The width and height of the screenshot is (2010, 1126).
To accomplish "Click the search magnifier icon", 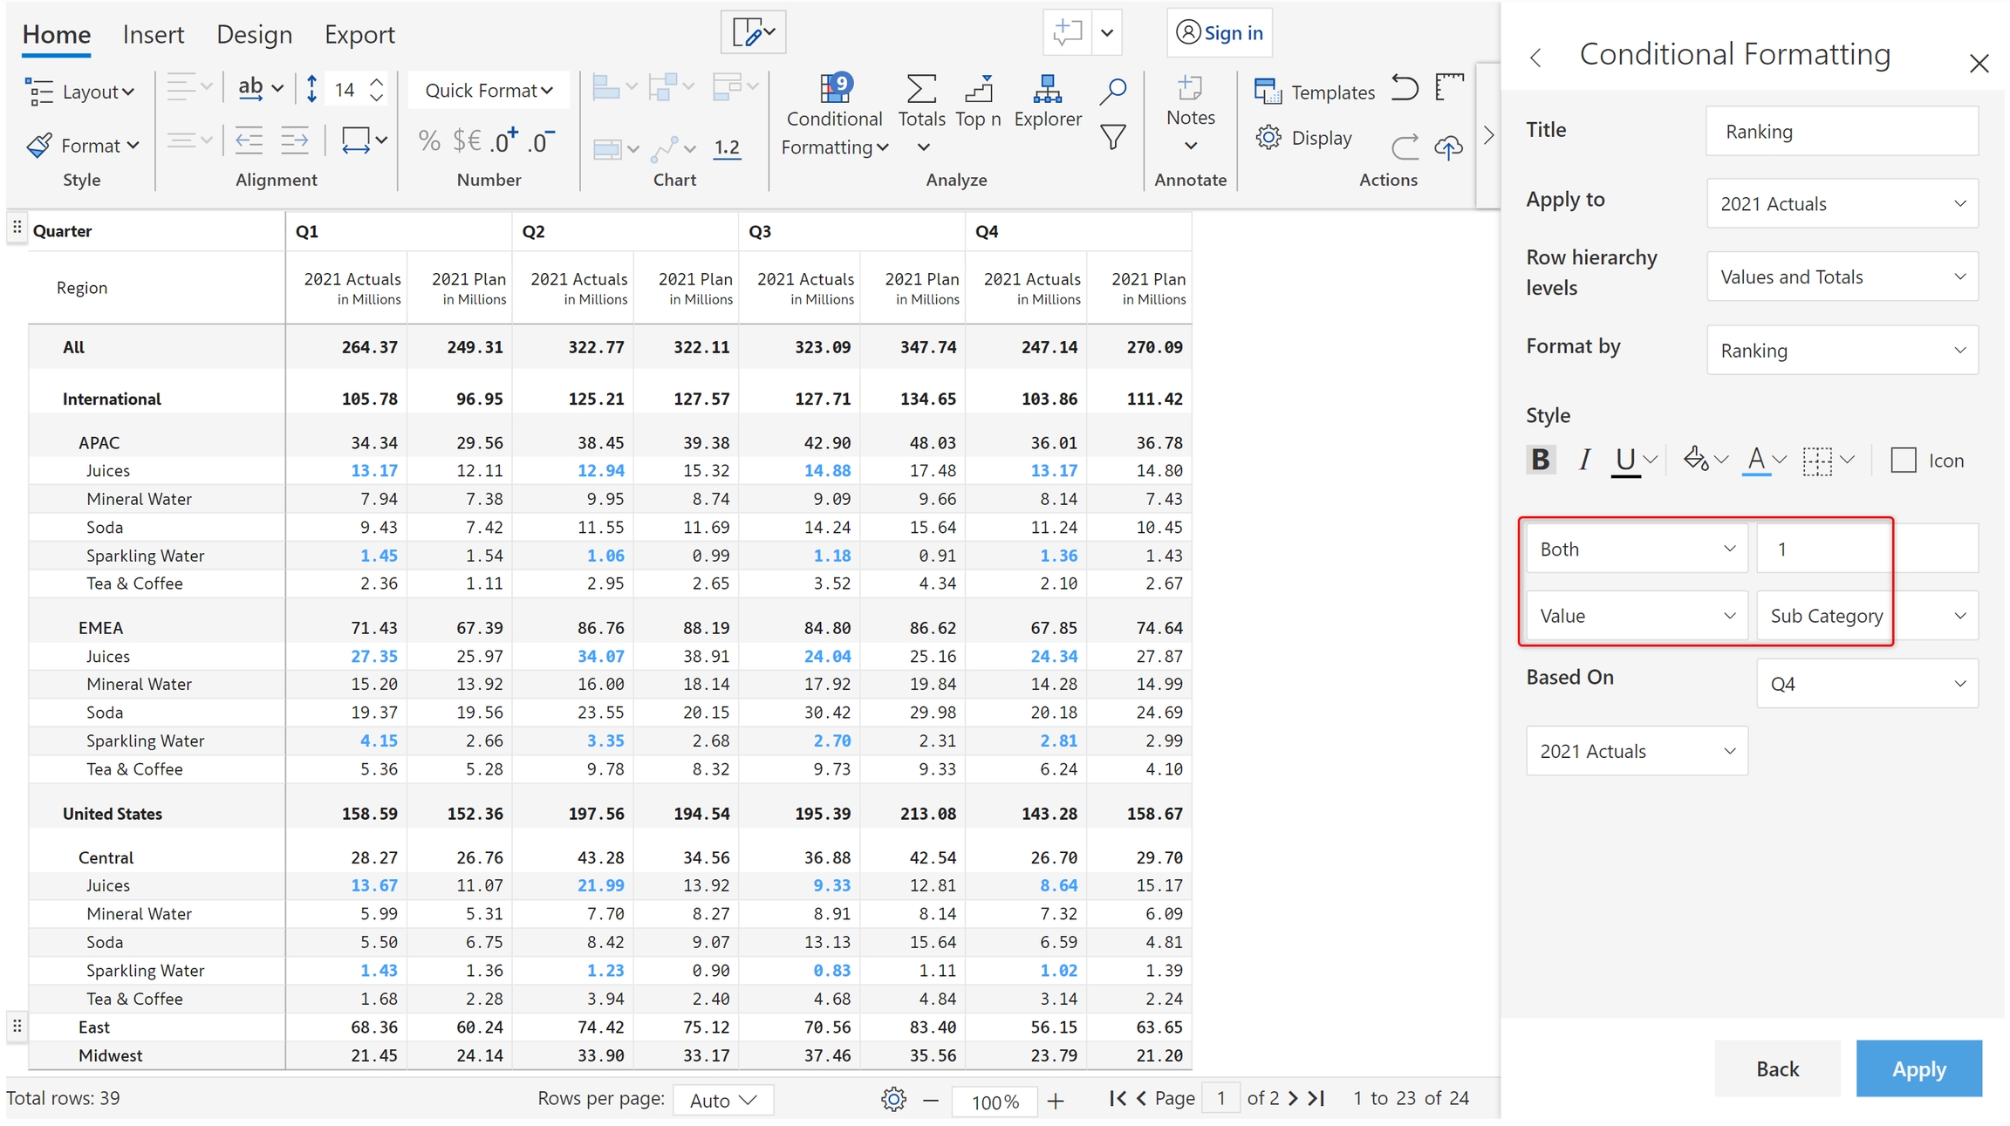I will 1112,91.
